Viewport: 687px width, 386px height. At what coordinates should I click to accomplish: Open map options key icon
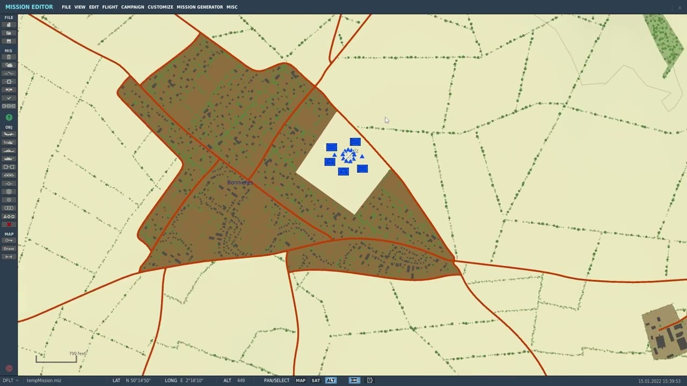point(9,240)
